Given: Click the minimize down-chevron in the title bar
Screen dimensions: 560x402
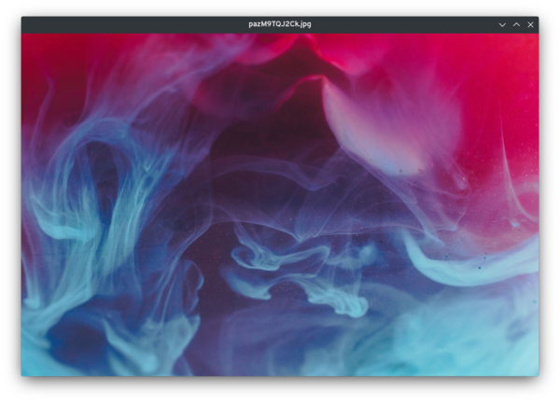Looking at the screenshot, I should click(502, 24).
